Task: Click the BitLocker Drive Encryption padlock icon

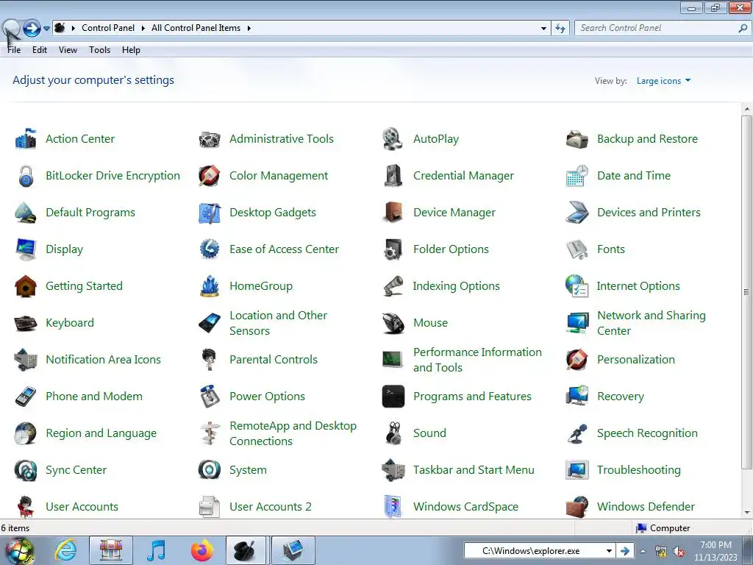Action: pos(26,176)
